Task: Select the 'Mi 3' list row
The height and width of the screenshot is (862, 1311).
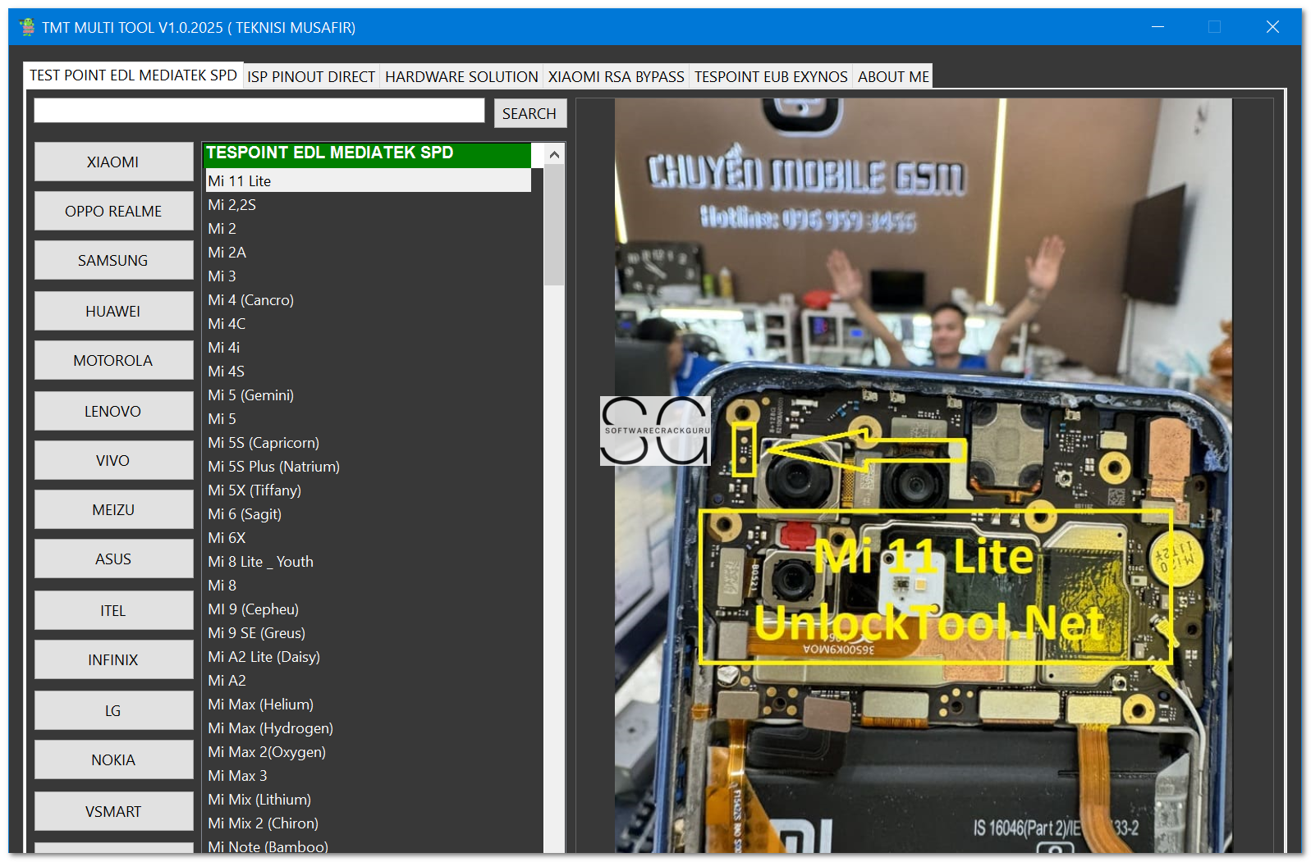Action: [x=369, y=276]
